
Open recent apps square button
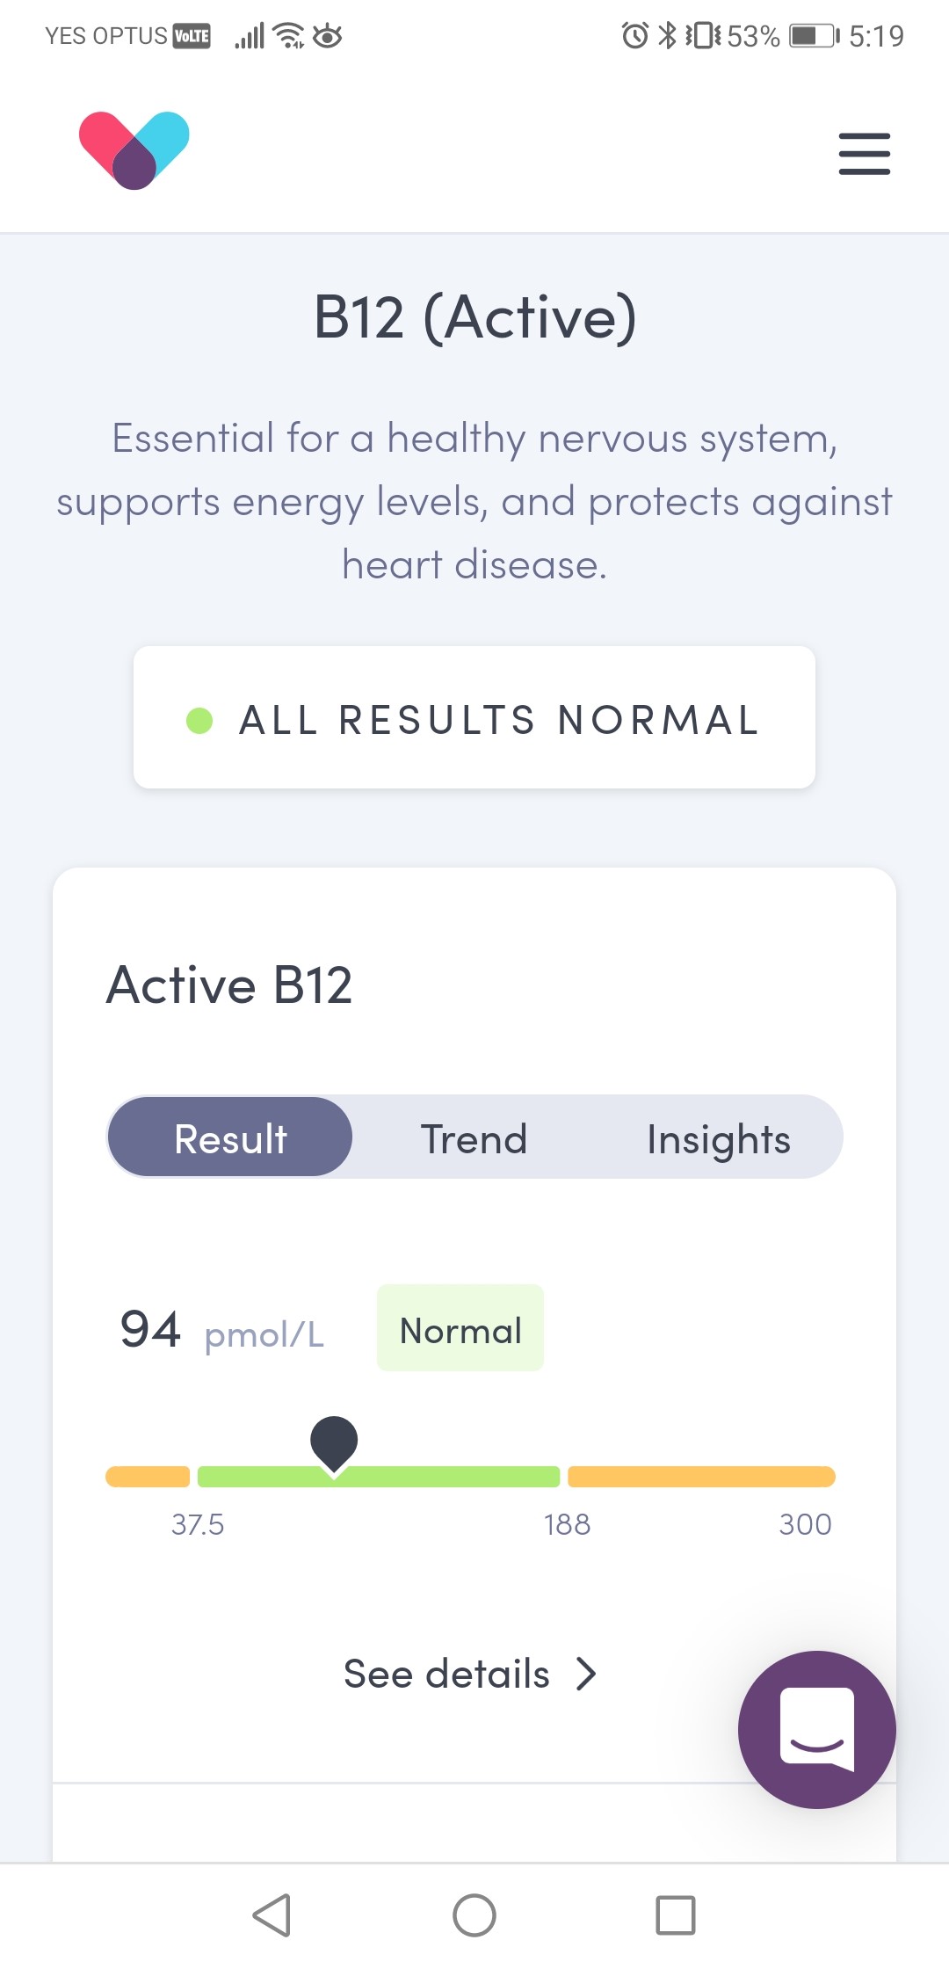676,1915
